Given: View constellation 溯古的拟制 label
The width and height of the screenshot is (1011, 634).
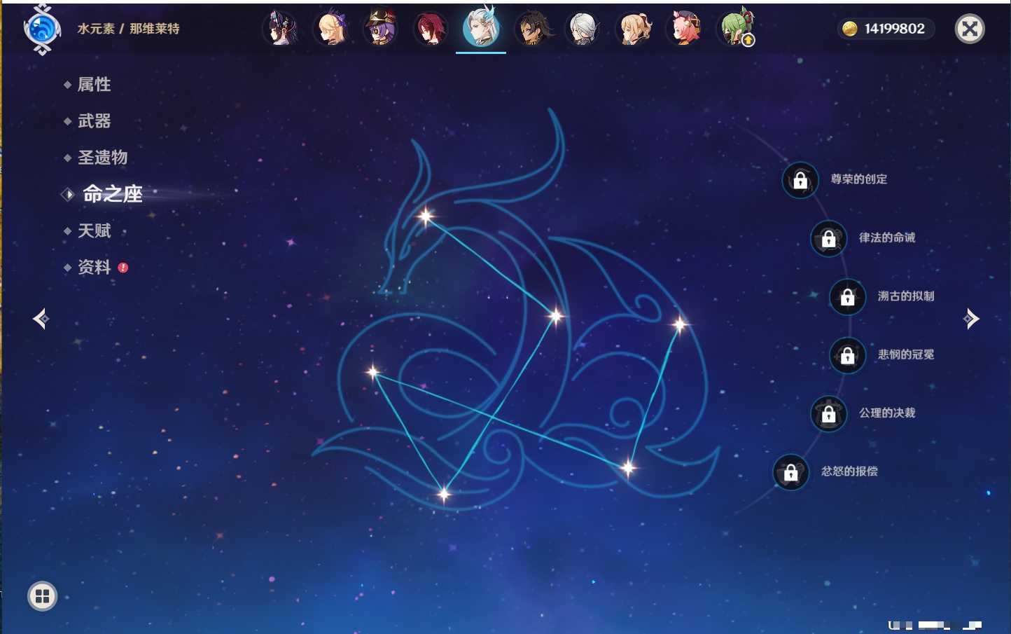Looking at the screenshot, I should [906, 296].
